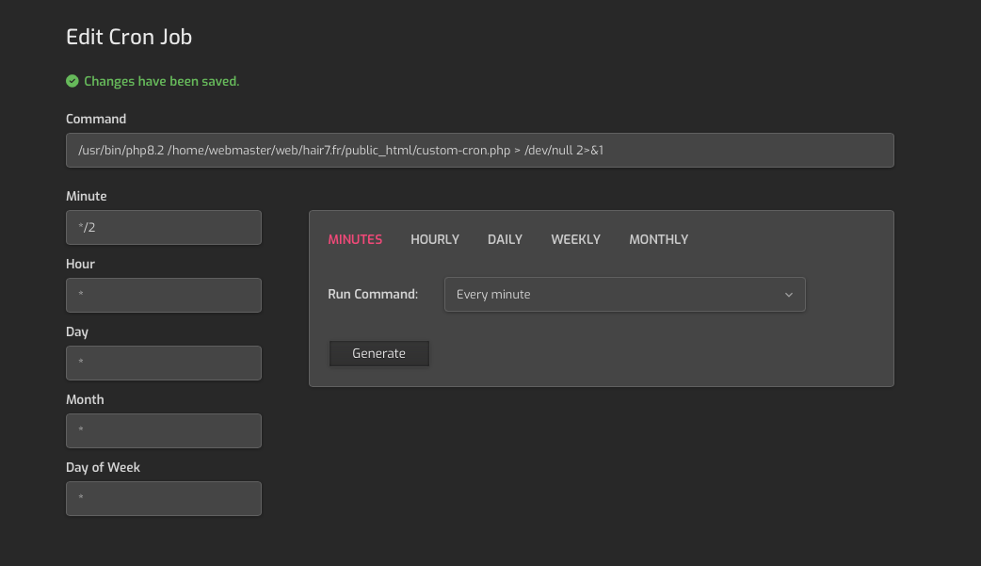Click the Command input field
Viewport: 981px width, 566px height.
tap(480, 151)
